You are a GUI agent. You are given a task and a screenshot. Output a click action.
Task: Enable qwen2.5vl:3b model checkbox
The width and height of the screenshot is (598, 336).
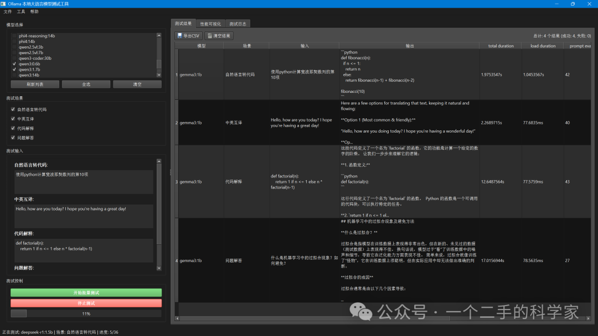click(x=14, y=47)
